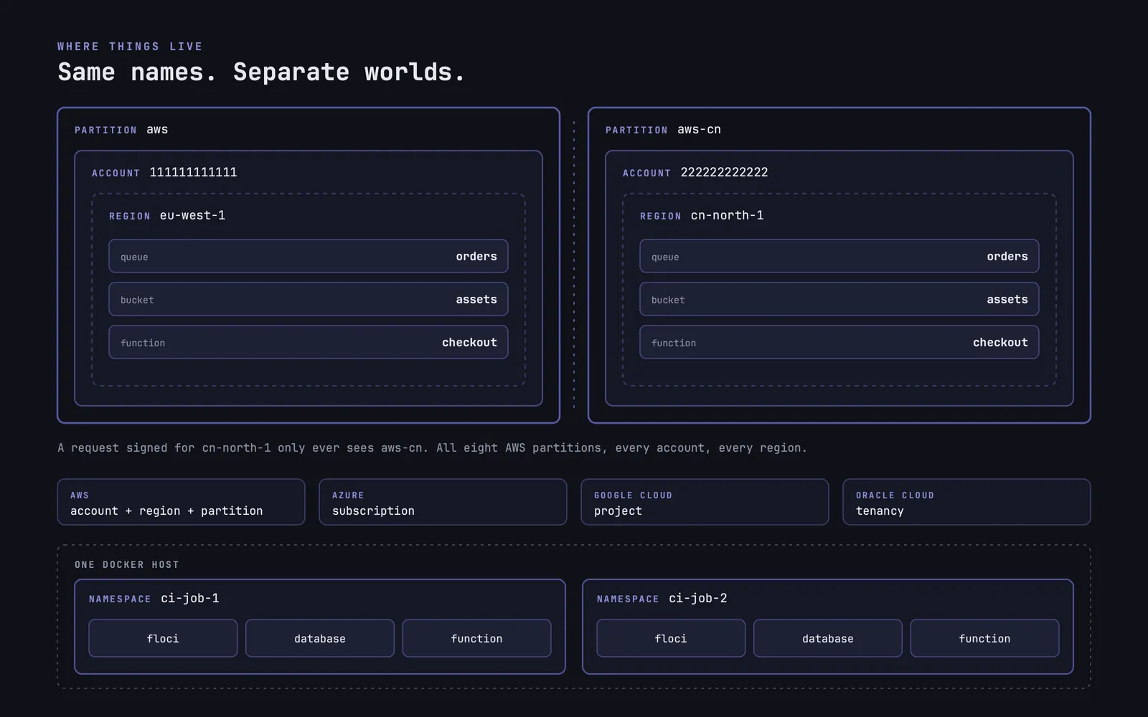1148x717 pixels.
Task: Open the Google Cloud project card
Action: pos(705,502)
